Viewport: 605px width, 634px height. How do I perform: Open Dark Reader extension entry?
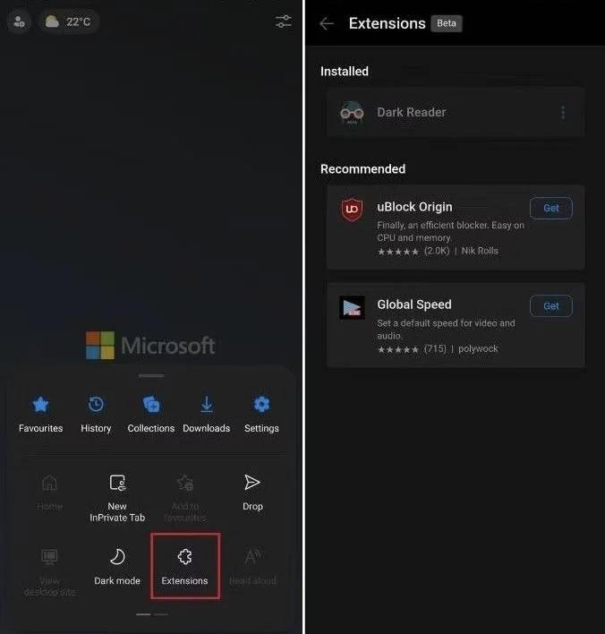pyautogui.click(x=456, y=113)
